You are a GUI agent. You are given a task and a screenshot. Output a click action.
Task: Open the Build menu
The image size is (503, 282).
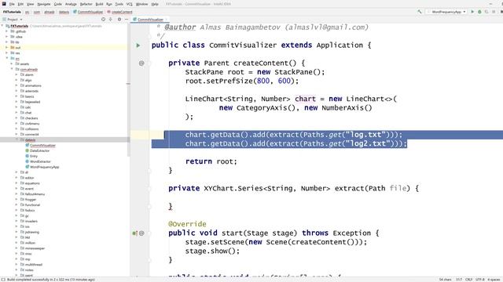point(100,4)
